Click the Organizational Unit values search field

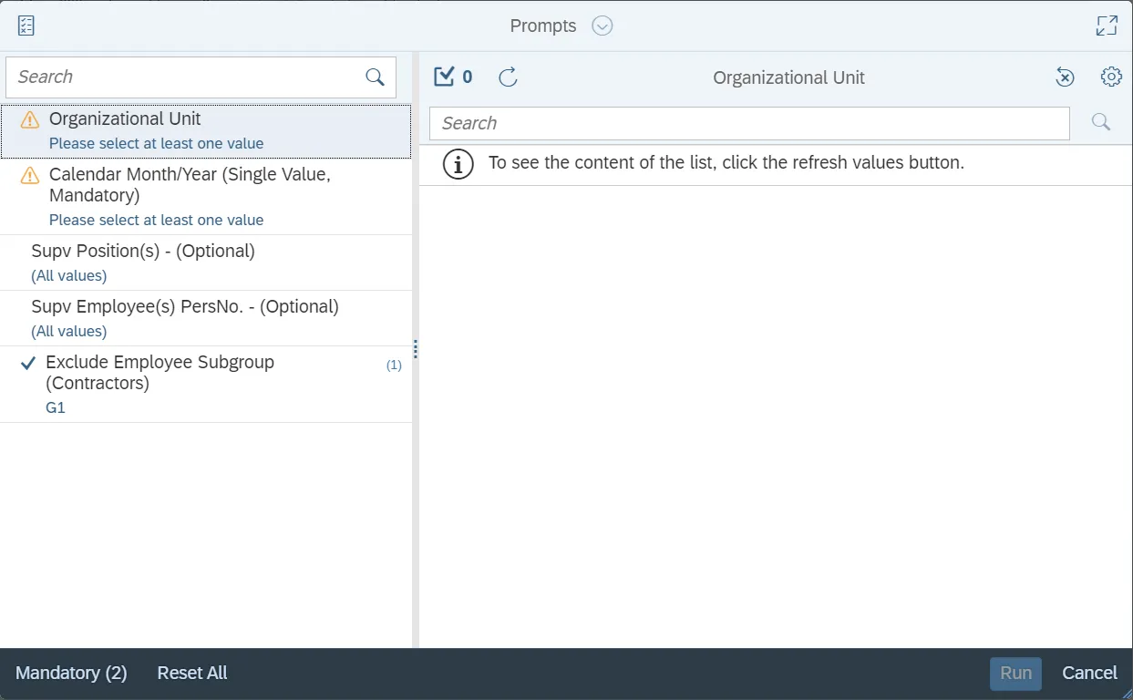click(747, 123)
